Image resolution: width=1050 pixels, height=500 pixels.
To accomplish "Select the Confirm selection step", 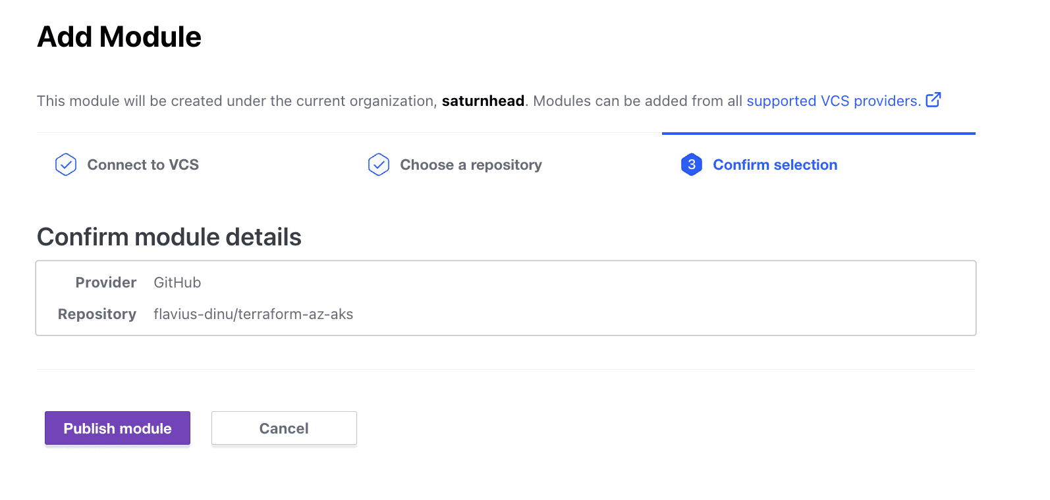I will click(x=775, y=164).
